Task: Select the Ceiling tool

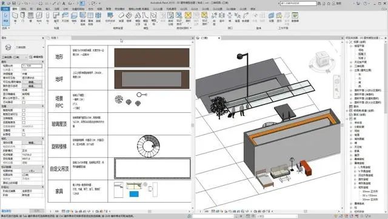Action: tap(65, 18)
